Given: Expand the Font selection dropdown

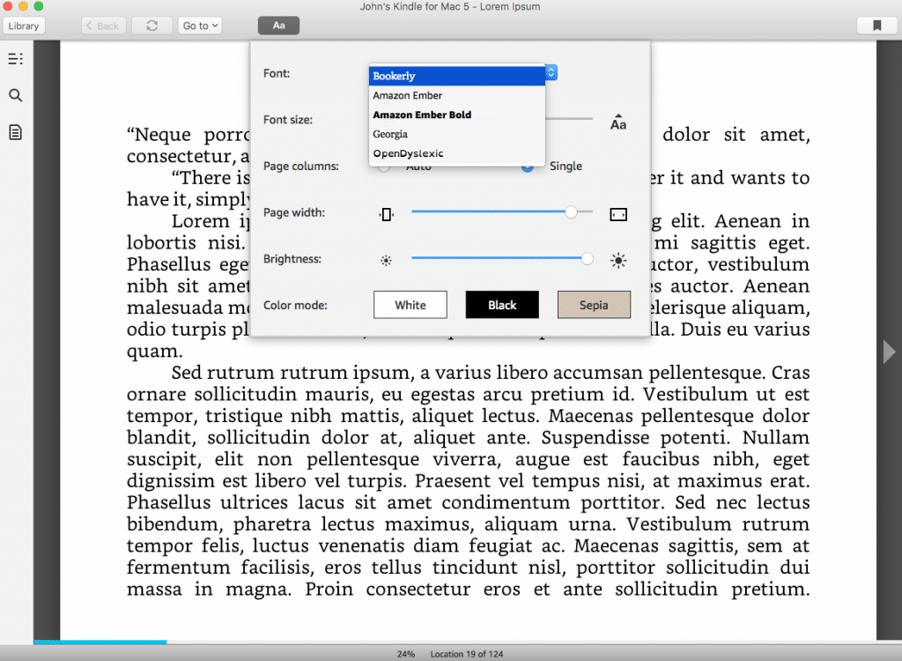Looking at the screenshot, I should pos(551,74).
